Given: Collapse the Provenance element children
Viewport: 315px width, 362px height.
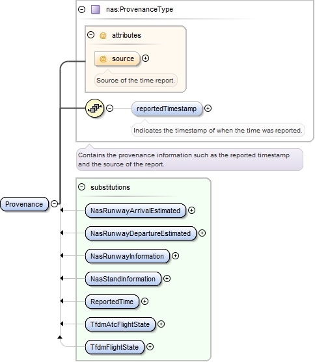Looking at the screenshot, I should tap(55, 204).
